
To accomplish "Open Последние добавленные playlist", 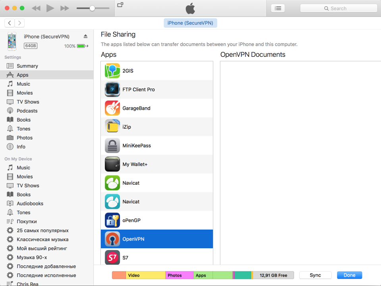I will click(47, 266).
